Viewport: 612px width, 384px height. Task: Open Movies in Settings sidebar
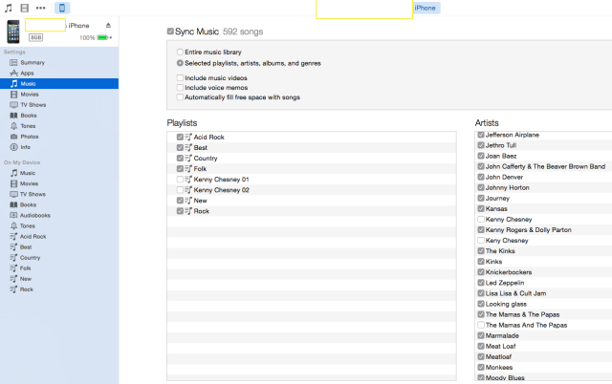coord(59,94)
